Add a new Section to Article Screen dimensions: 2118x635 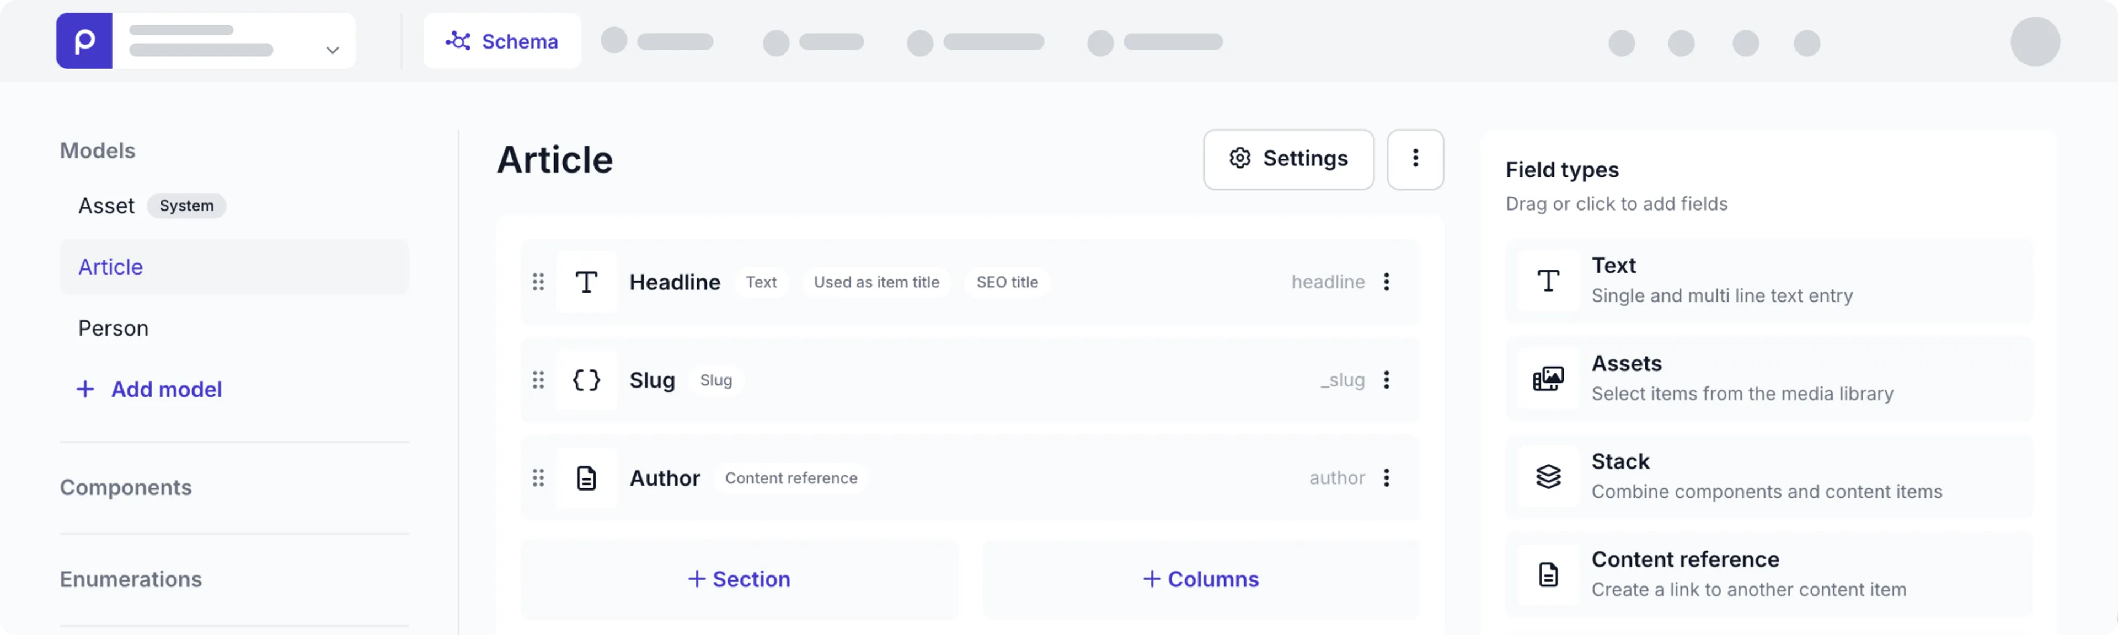739,578
